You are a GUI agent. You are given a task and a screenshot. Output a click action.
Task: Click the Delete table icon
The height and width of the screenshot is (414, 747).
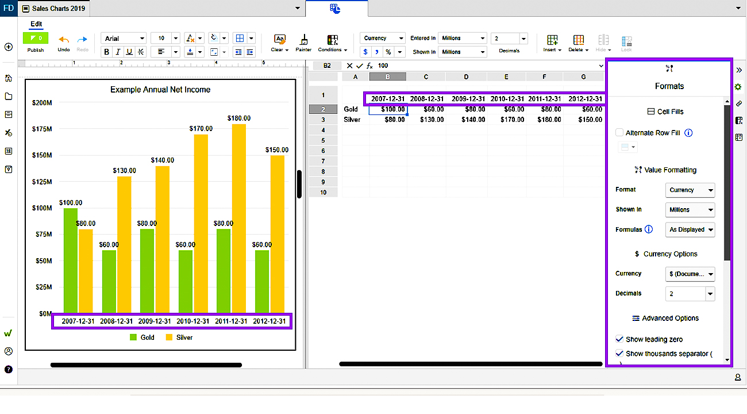click(x=578, y=40)
